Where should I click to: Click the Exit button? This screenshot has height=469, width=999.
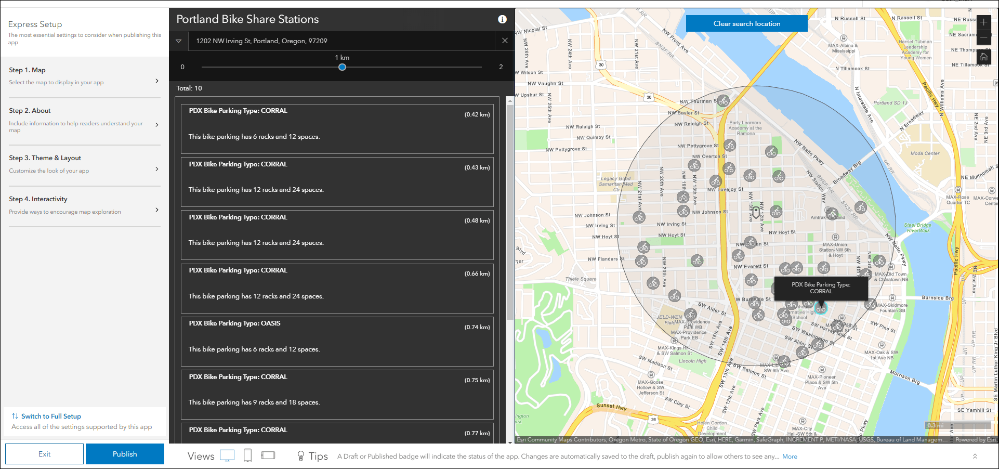click(45, 454)
